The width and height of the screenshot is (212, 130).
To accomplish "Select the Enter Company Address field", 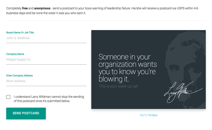I will point(46,81).
